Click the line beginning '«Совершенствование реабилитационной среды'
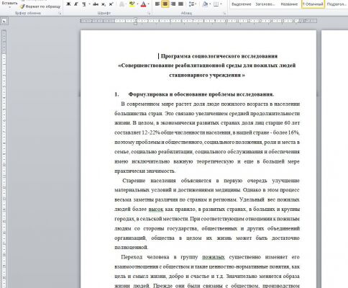 pos(207,66)
